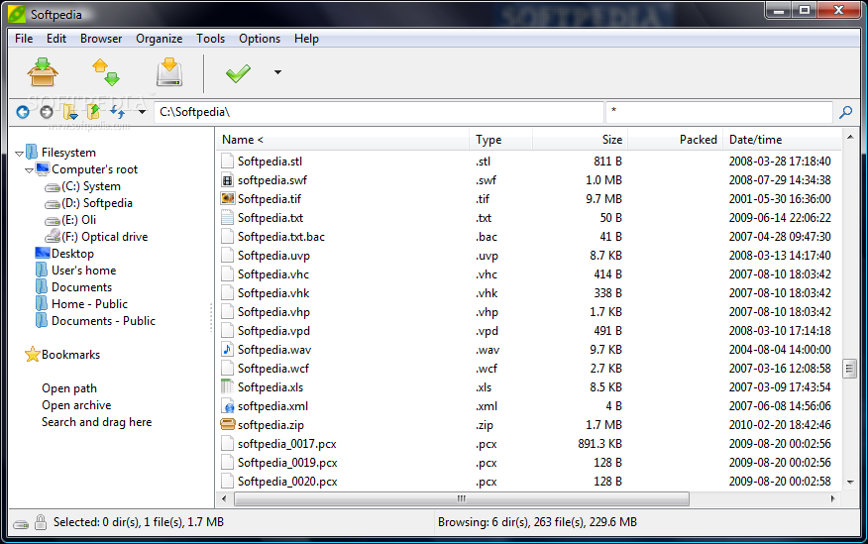This screenshot has width=868, height=544.
Task: Click the horizontal scroll right arrow
Action: [832, 498]
